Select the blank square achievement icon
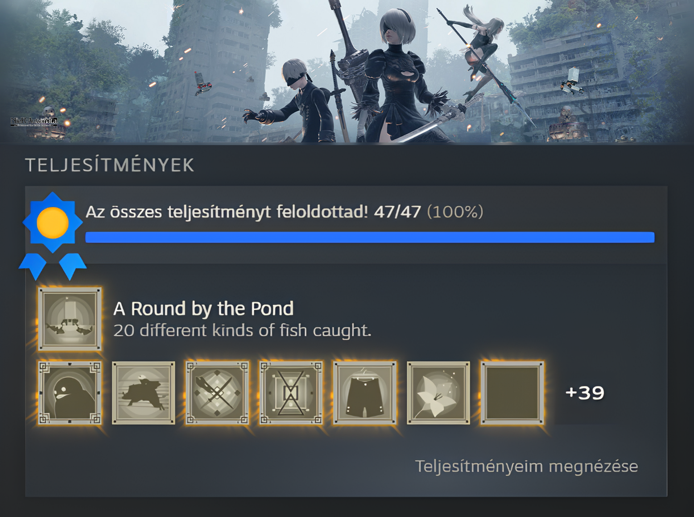The width and height of the screenshot is (694, 517). pyautogui.click(x=512, y=393)
